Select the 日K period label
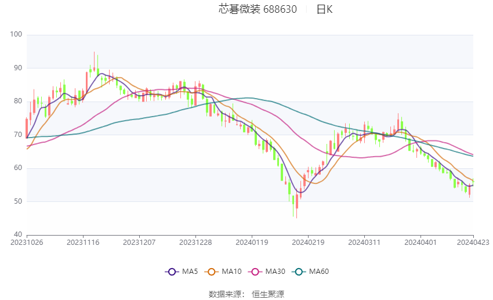493x300 pixels. click(324, 9)
